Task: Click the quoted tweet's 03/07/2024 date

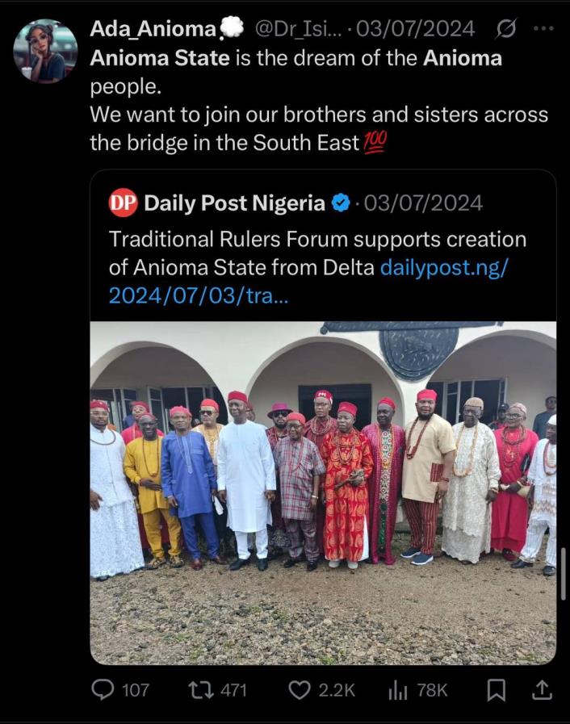Action: point(422,203)
